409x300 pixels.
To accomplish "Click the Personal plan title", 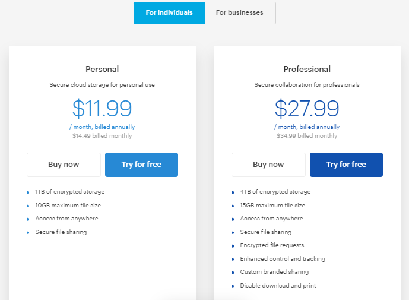I will [x=102, y=69].
